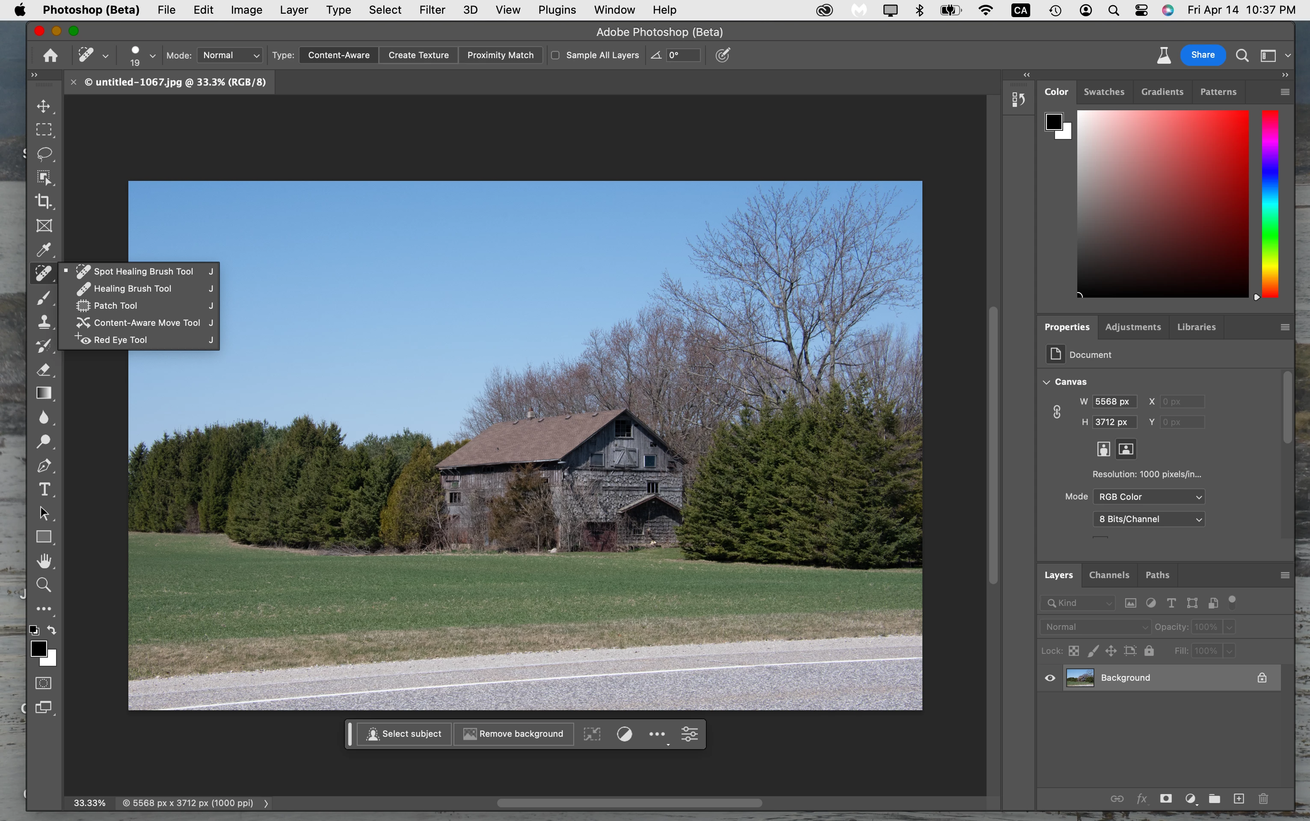Click the blue Share button
The height and width of the screenshot is (821, 1310).
click(x=1203, y=55)
